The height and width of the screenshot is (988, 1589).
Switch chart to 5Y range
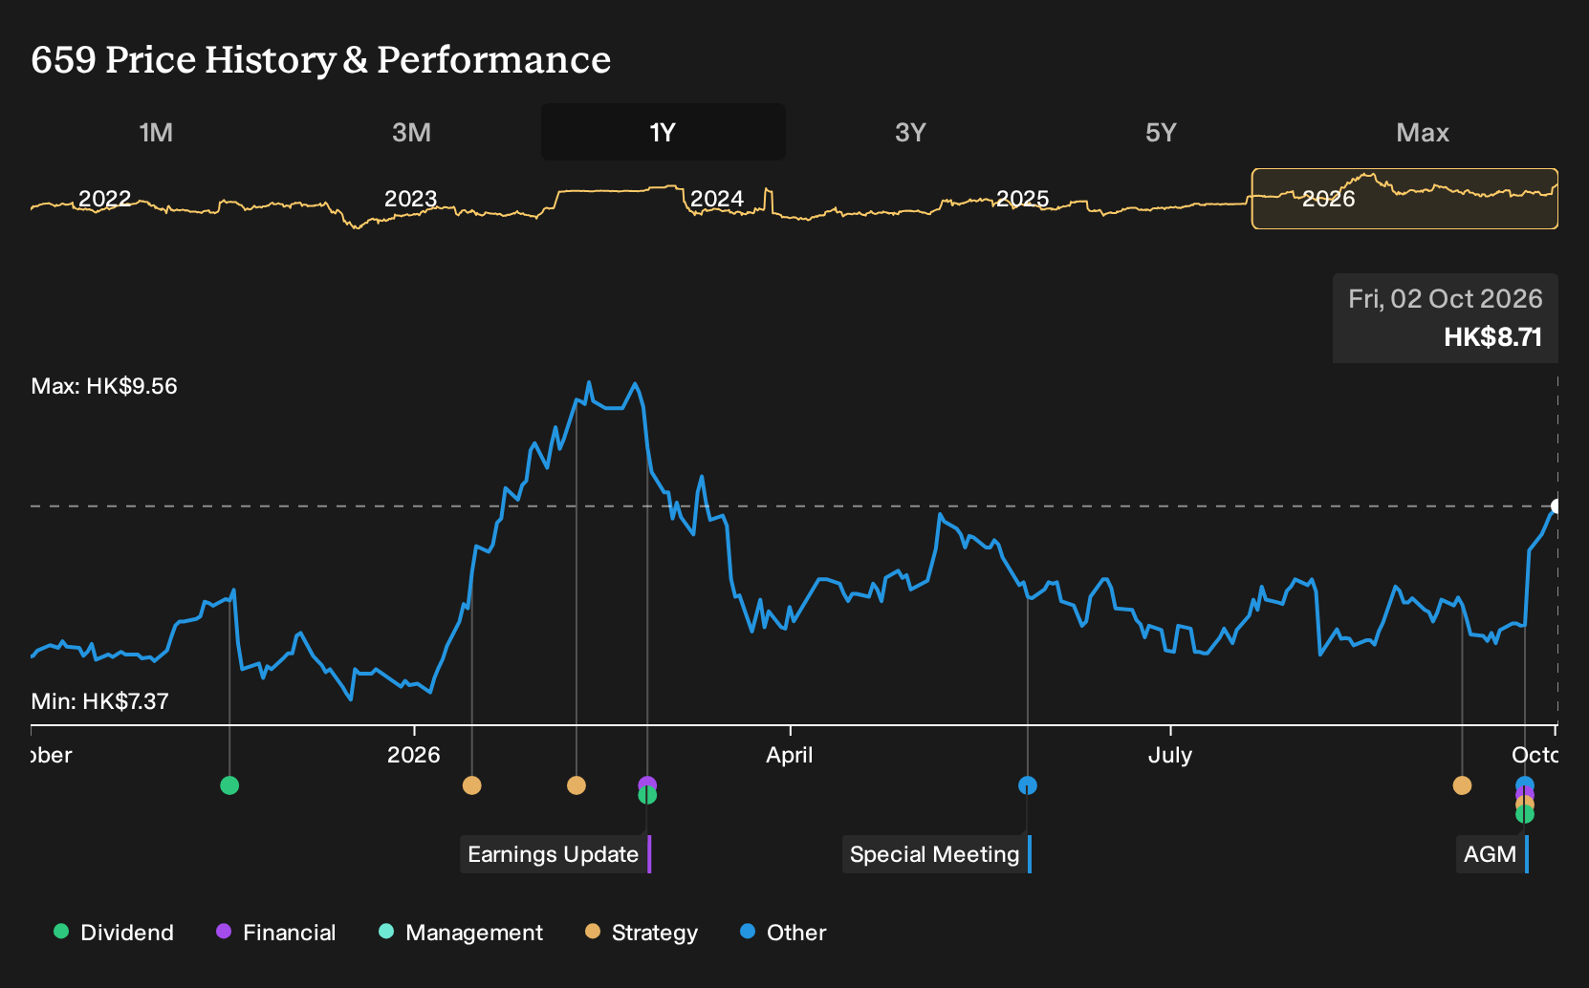(1161, 132)
